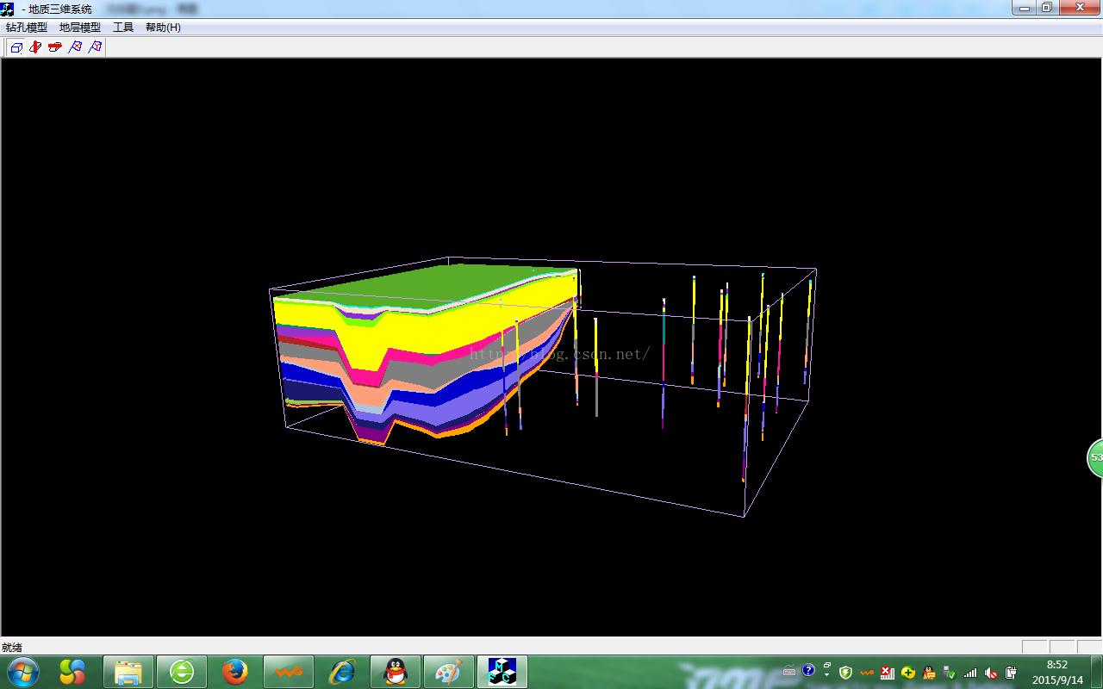1103x689 pixels.
Task: Open QQ penguin on the taskbar
Action: click(396, 672)
